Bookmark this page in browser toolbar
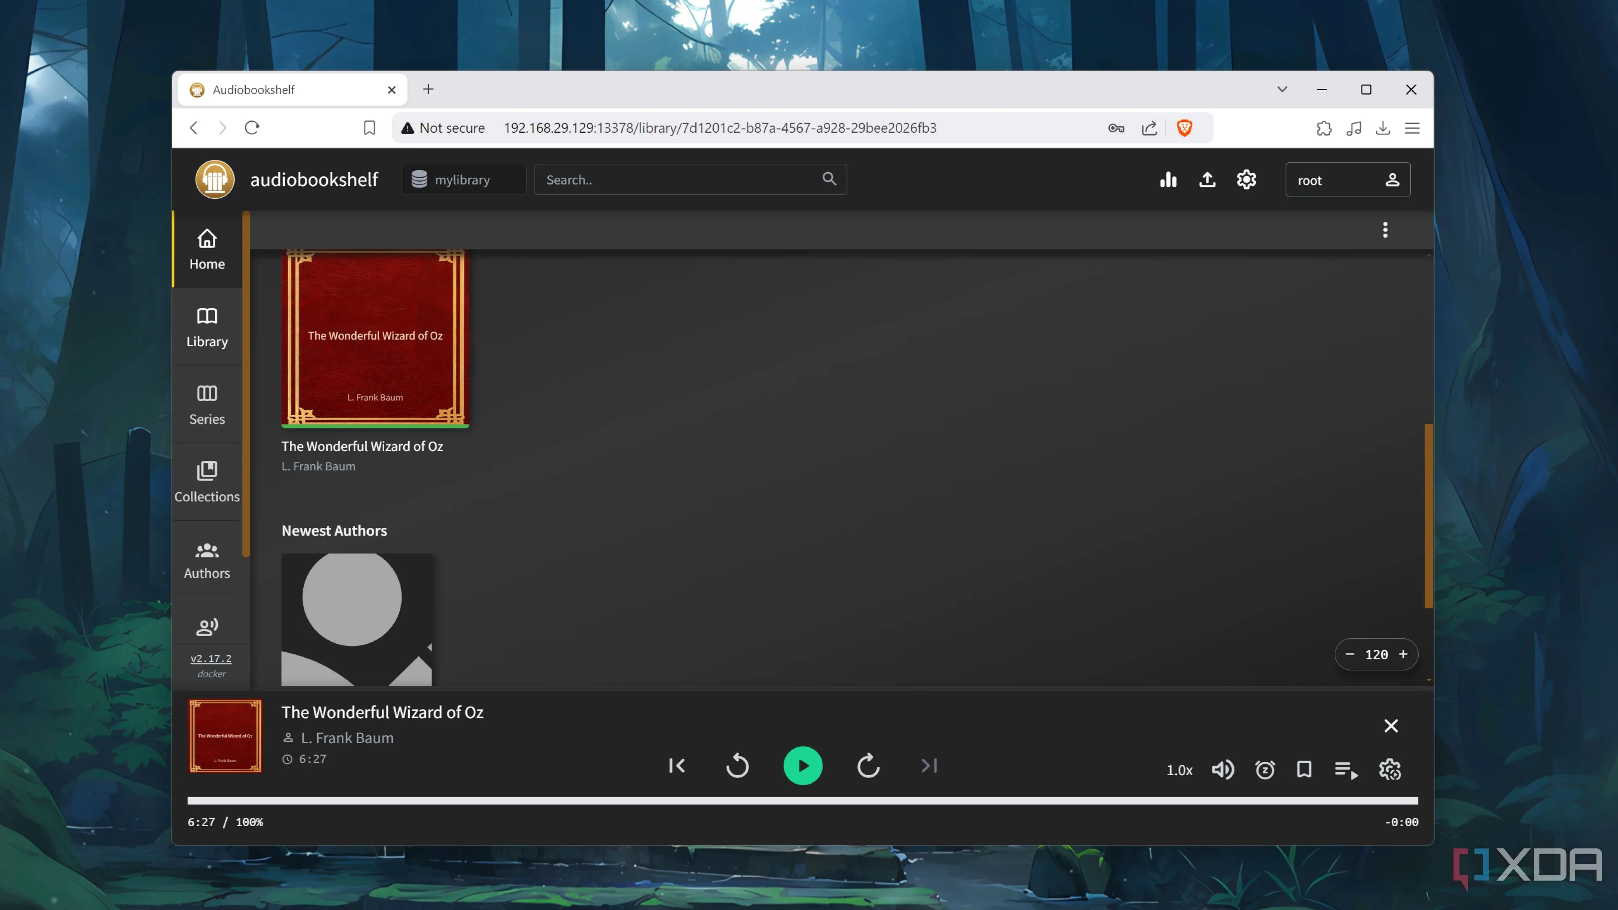 370,128
